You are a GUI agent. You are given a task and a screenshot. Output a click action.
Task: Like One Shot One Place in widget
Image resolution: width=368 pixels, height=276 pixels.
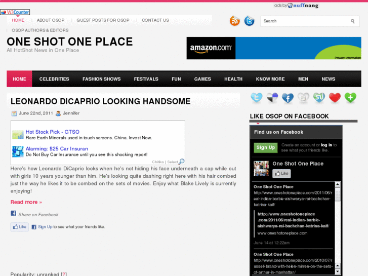[281, 174]
